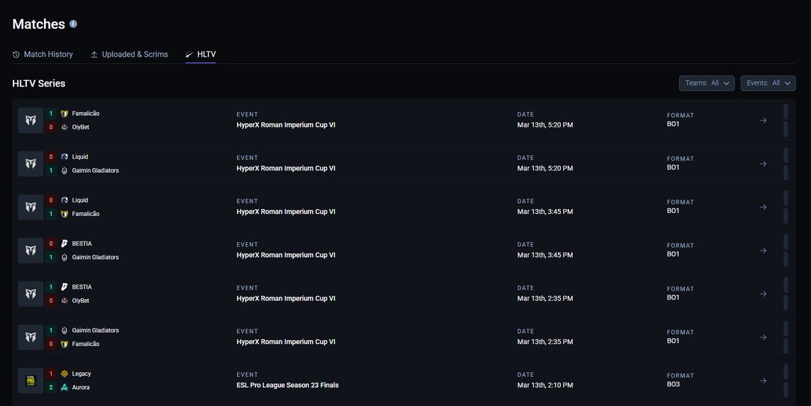Click the event logo in the Liquid vs Gaimin Gladiators row
This screenshot has height=406, width=811.
(x=30, y=164)
